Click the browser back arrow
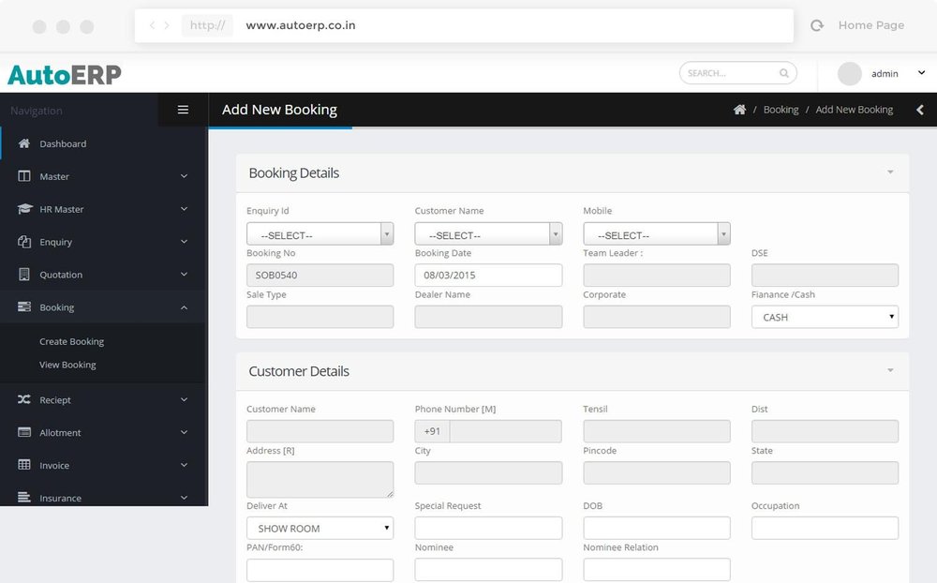 click(x=152, y=25)
